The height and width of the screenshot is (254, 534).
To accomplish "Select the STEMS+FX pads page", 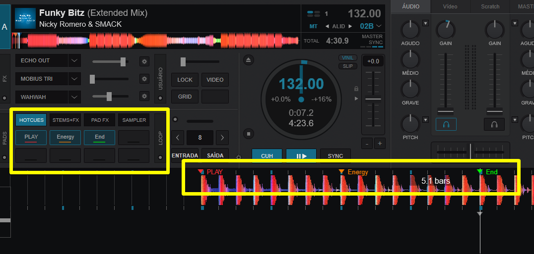I will (66, 120).
